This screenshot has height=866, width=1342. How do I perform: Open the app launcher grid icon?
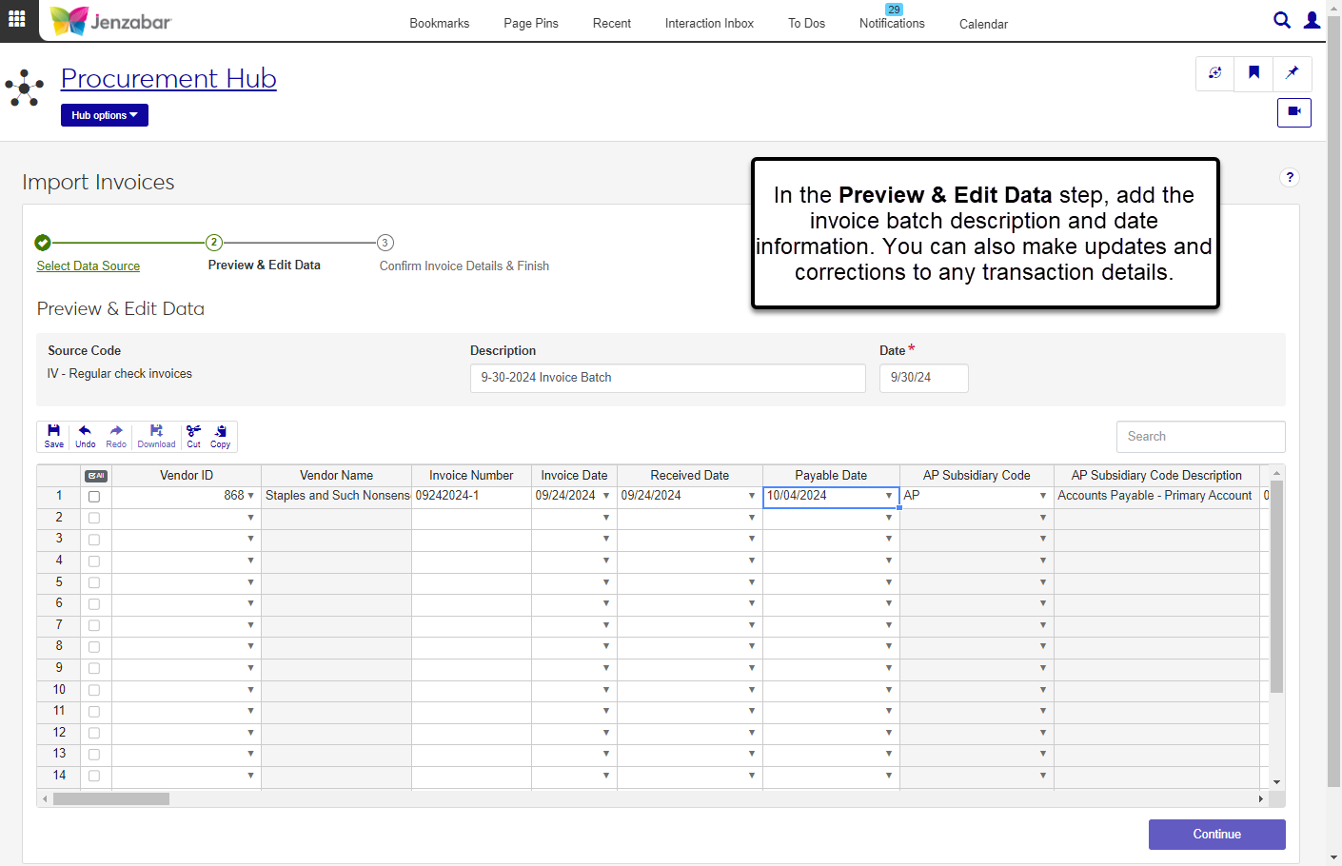coord(17,19)
